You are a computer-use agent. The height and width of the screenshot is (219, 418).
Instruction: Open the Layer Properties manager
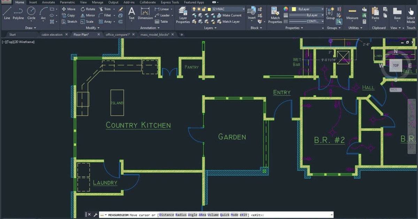click(183, 16)
